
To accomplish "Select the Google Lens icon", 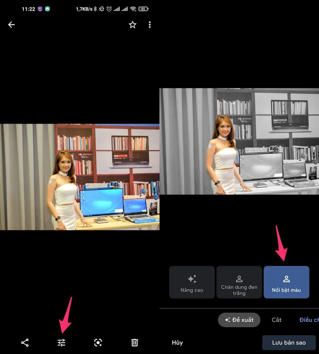I will (98, 343).
